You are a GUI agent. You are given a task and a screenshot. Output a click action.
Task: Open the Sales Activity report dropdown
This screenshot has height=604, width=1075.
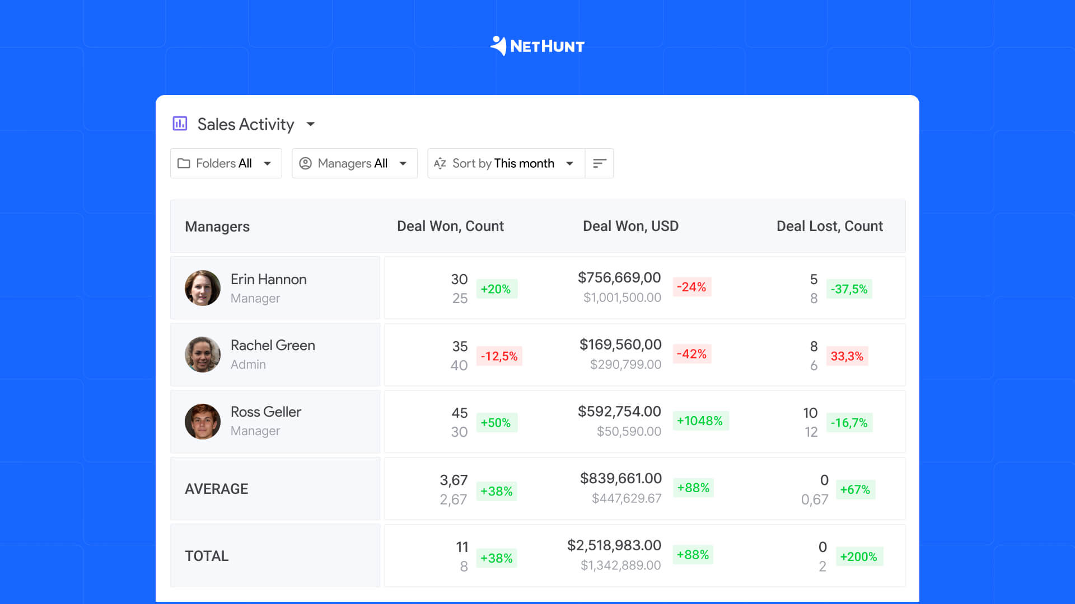click(311, 125)
